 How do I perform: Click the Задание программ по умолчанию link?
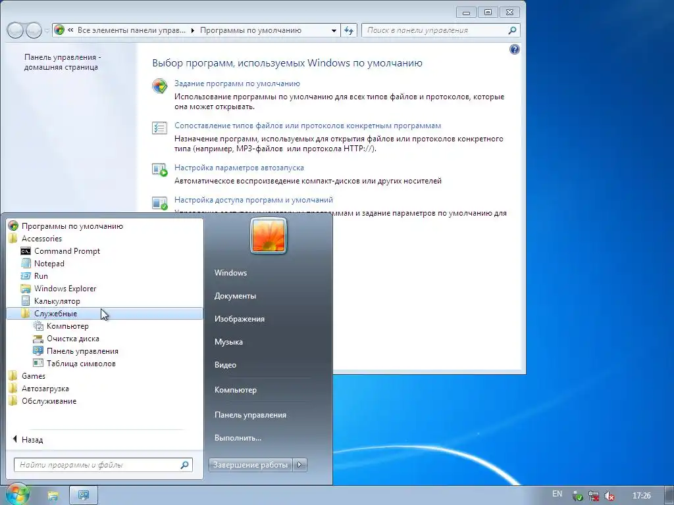(237, 84)
